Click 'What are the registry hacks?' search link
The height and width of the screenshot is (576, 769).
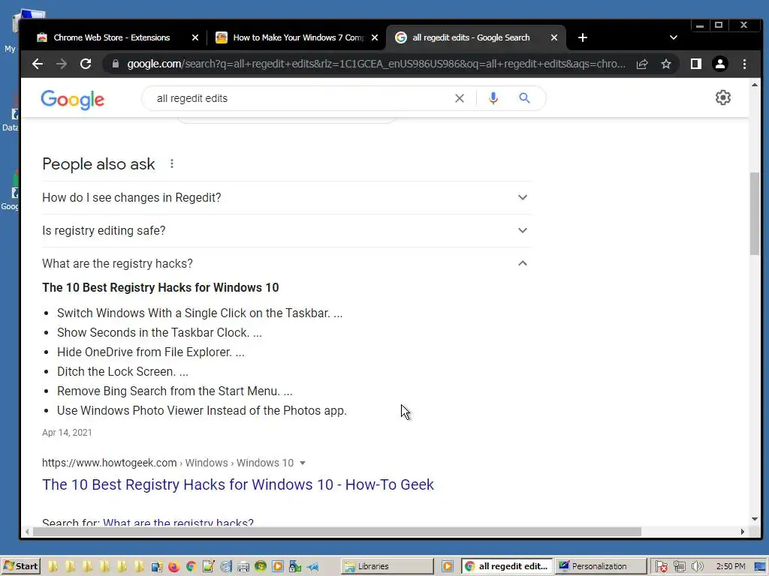[x=178, y=523]
